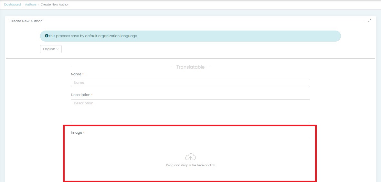Click the info icon in the alert banner
The image size is (381, 182).
coord(47,36)
